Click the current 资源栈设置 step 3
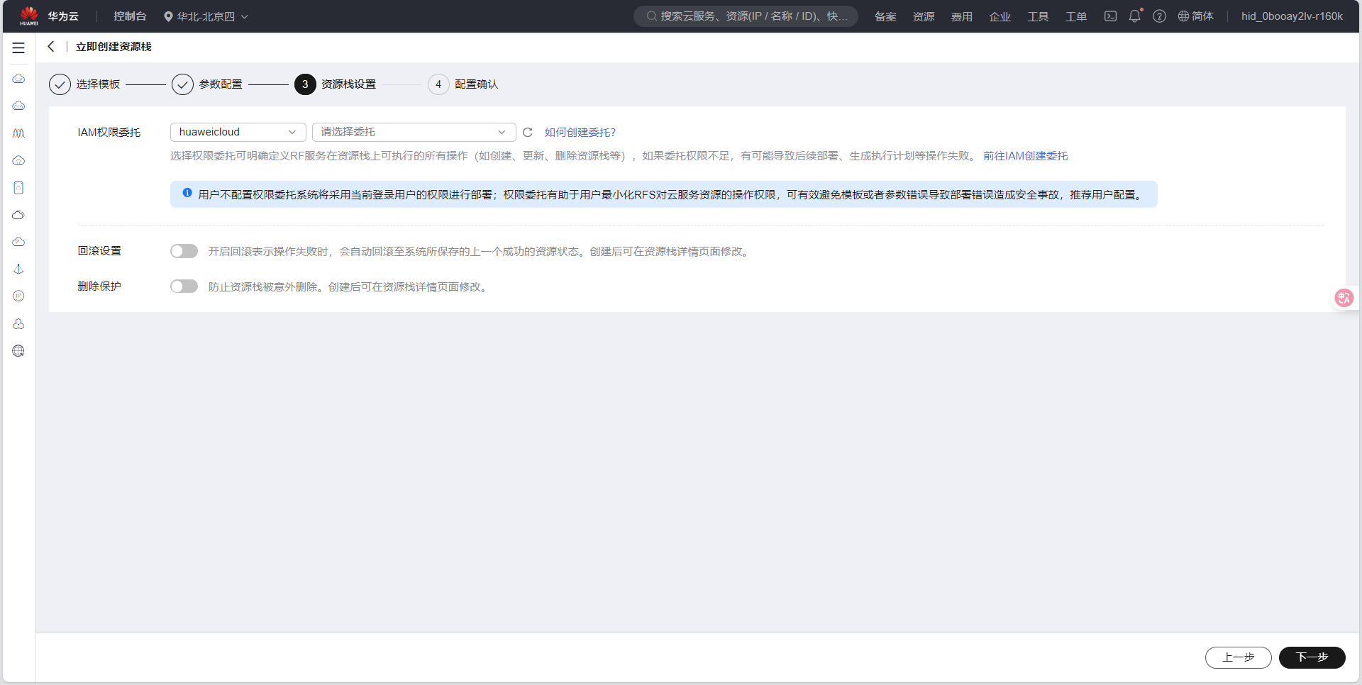 [335, 84]
